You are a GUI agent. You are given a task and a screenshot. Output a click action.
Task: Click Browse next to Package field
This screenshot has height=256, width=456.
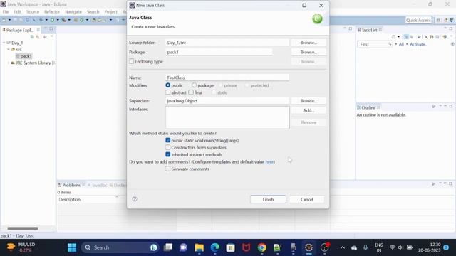(309, 52)
